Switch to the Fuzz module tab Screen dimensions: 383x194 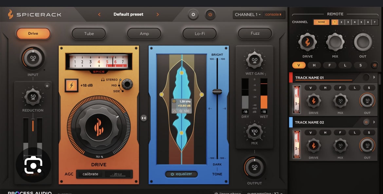(x=255, y=33)
